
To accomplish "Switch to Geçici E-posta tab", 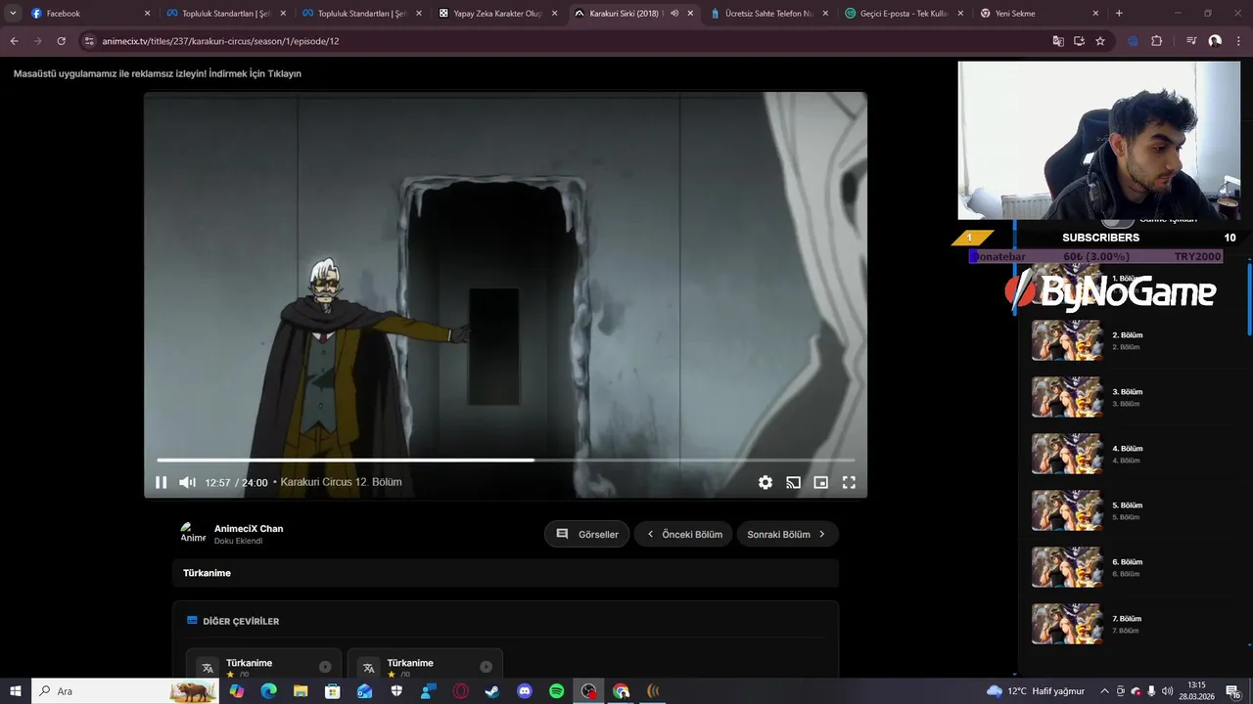I will coord(905,14).
